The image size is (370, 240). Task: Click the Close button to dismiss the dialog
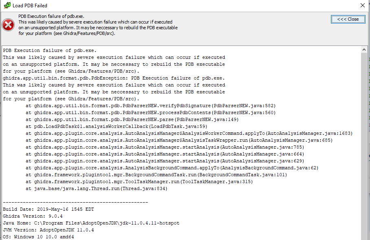pos(348,19)
